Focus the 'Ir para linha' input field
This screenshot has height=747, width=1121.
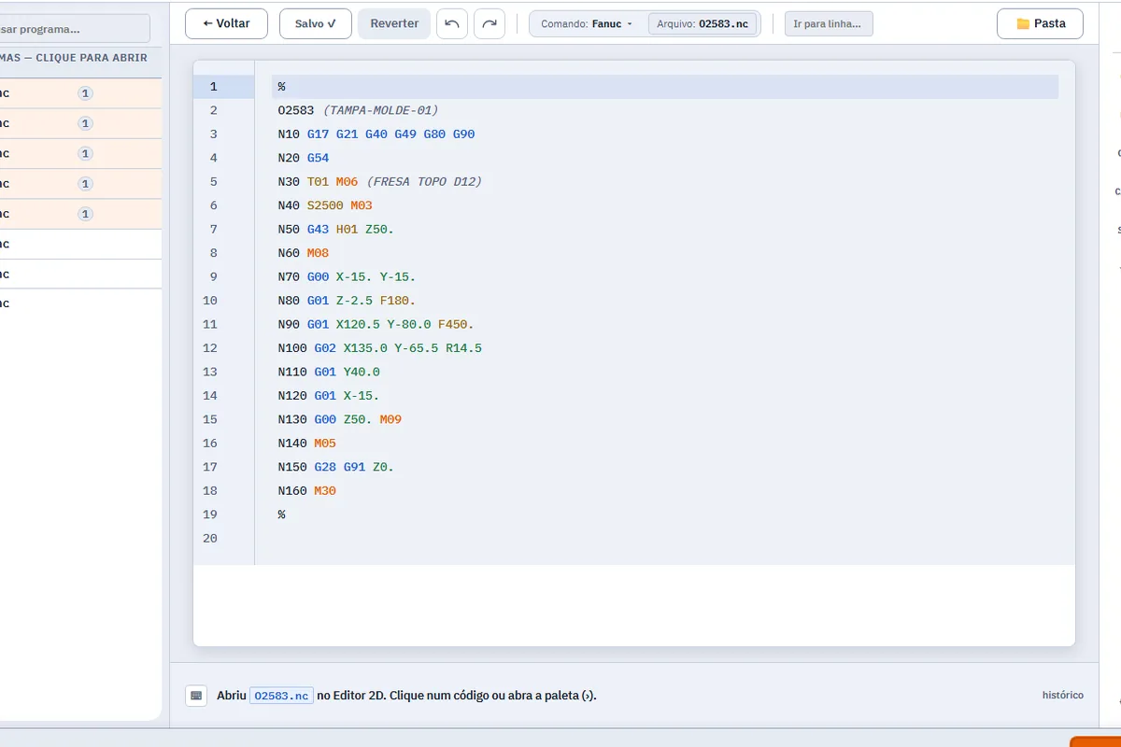[829, 24]
